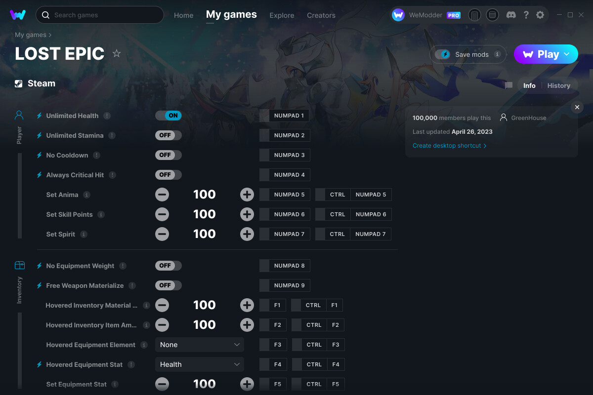Enable Free Weapon Materialize toggle
This screenshot has width=593, height=395.
pyautogui.click(x=169, y=285)
